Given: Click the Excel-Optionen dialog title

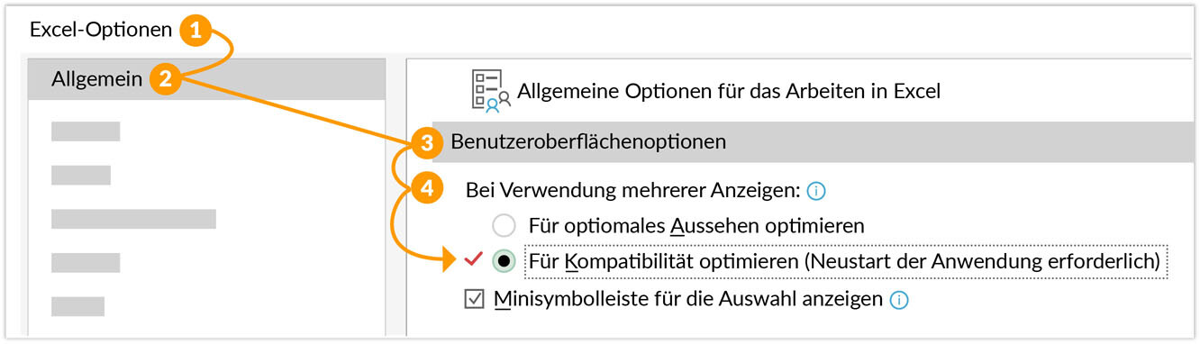Looking at the screenshot, I should (x=101, y=30).
